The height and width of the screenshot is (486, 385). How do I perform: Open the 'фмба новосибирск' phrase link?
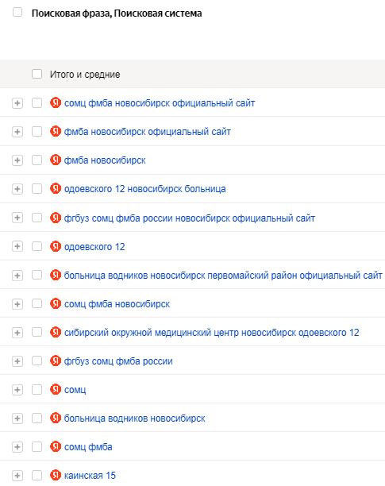click(105, 160)
